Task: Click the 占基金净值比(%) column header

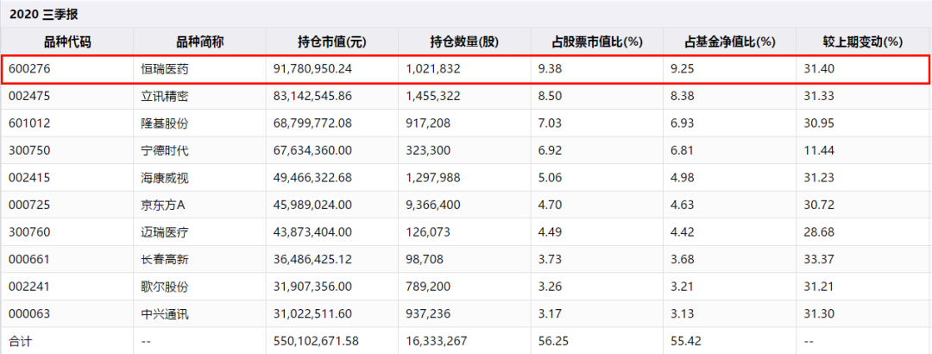Action: [730, 41]
